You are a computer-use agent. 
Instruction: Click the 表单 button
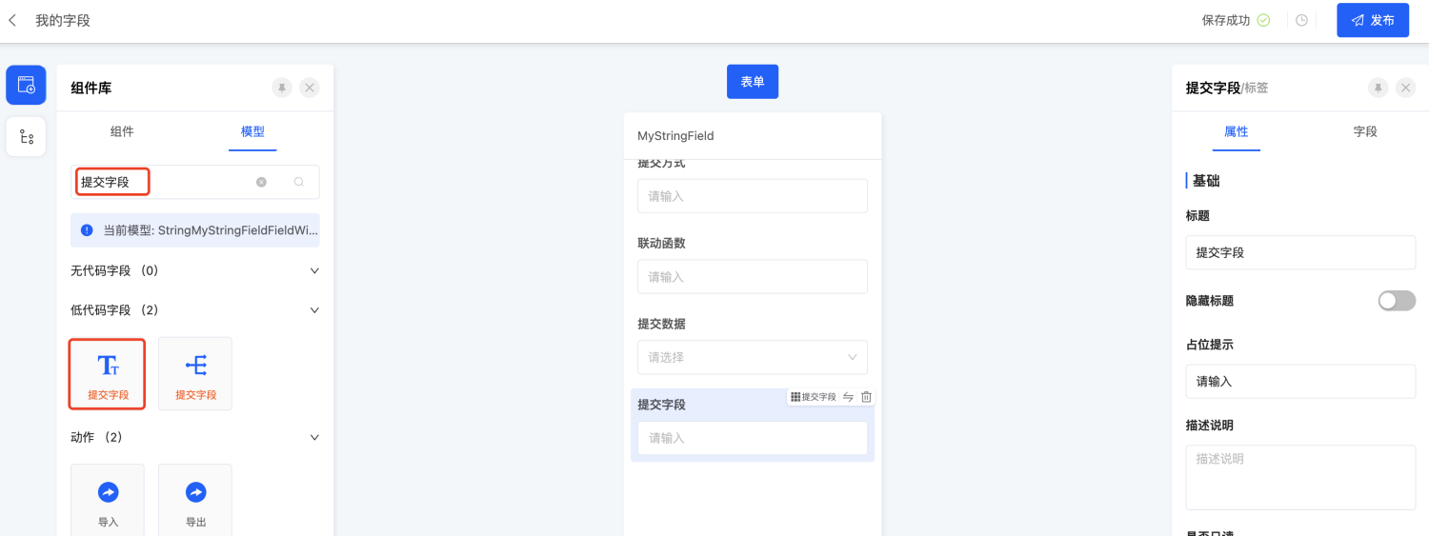[752, 82]
